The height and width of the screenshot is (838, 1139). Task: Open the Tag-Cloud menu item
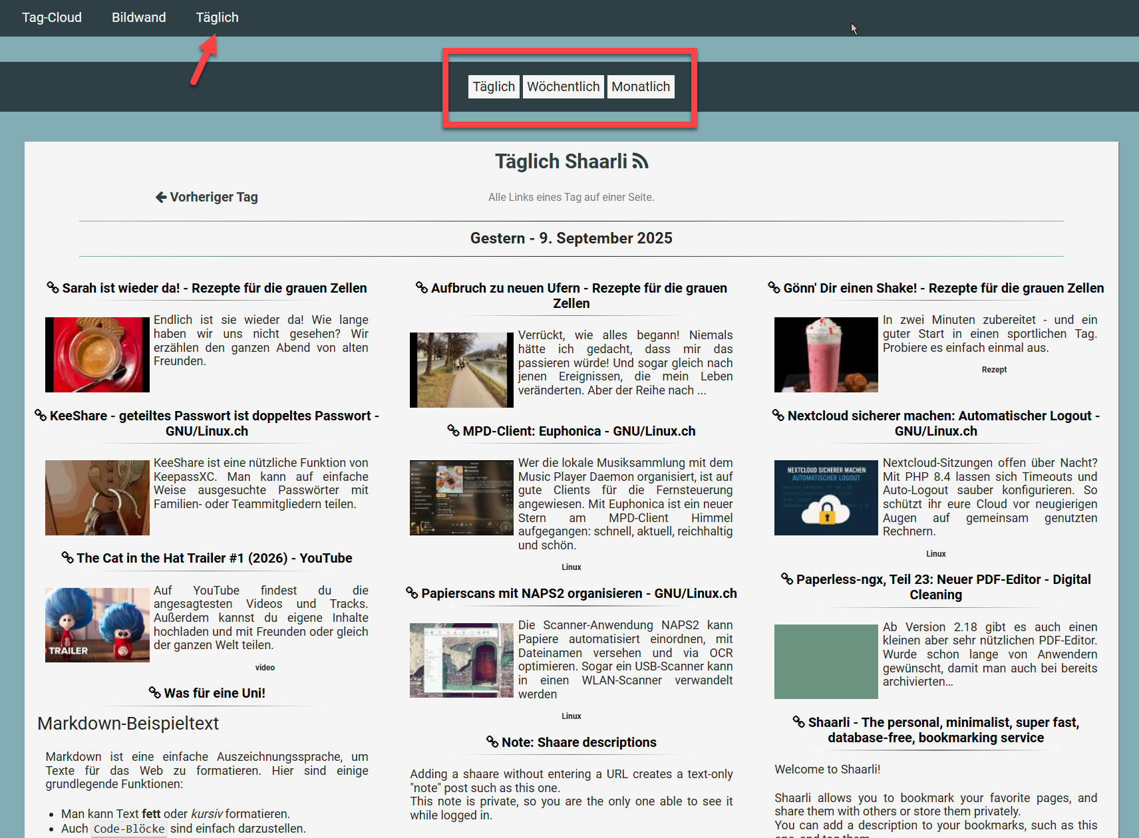pyautogui.click(x=52, y=17)
